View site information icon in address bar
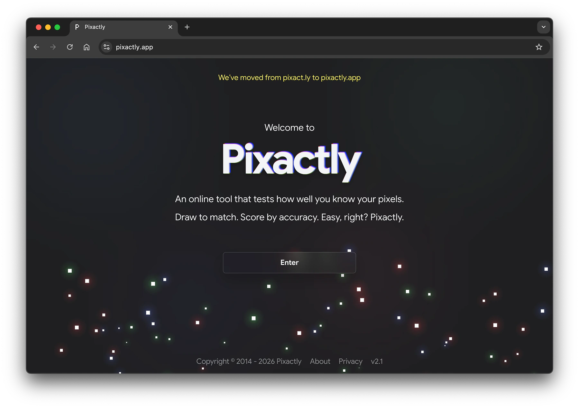The width and height of the screenshot is (579, 408). click(106, 47)
